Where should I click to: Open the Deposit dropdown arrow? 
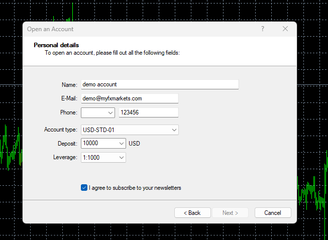[122, 144]
